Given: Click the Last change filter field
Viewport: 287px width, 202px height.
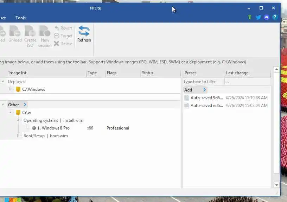Looking at the screenshot, I should 248,82.
